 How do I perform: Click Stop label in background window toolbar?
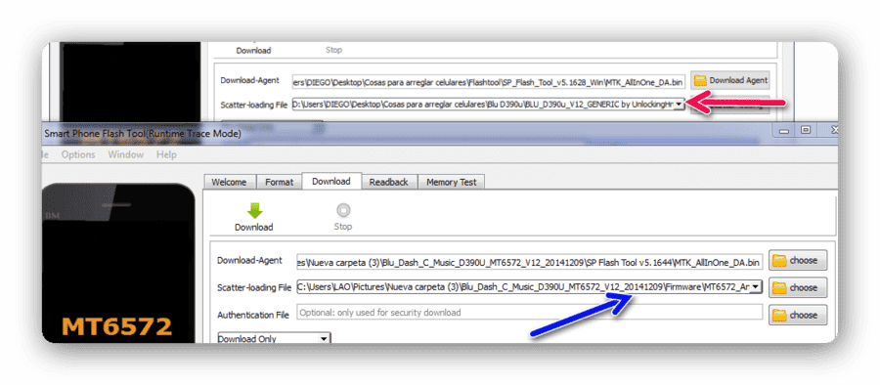pyautogui.click(x=333, y=50)
